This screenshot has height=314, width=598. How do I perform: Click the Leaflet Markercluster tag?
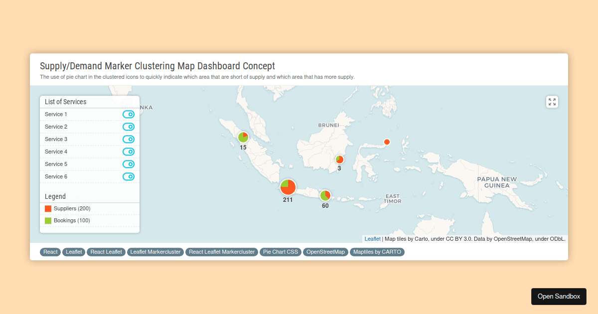155,252
